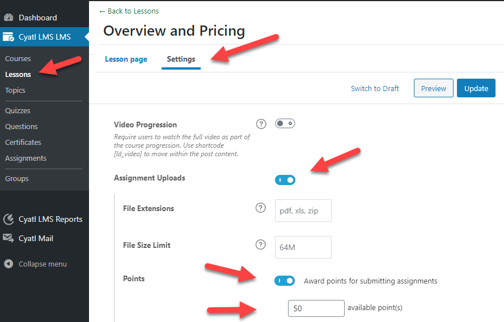Open Video Progression help question mark
504x322 pixels.
pos(261,124)
